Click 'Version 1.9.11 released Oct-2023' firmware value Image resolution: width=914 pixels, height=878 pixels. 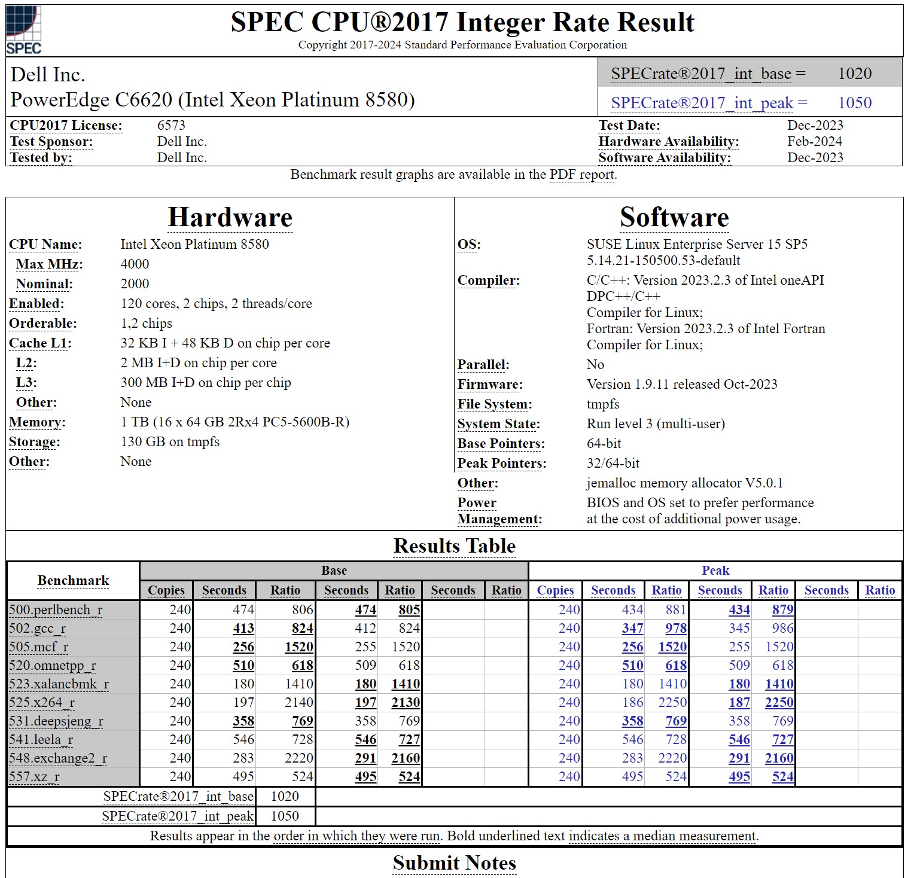[682, 385]
